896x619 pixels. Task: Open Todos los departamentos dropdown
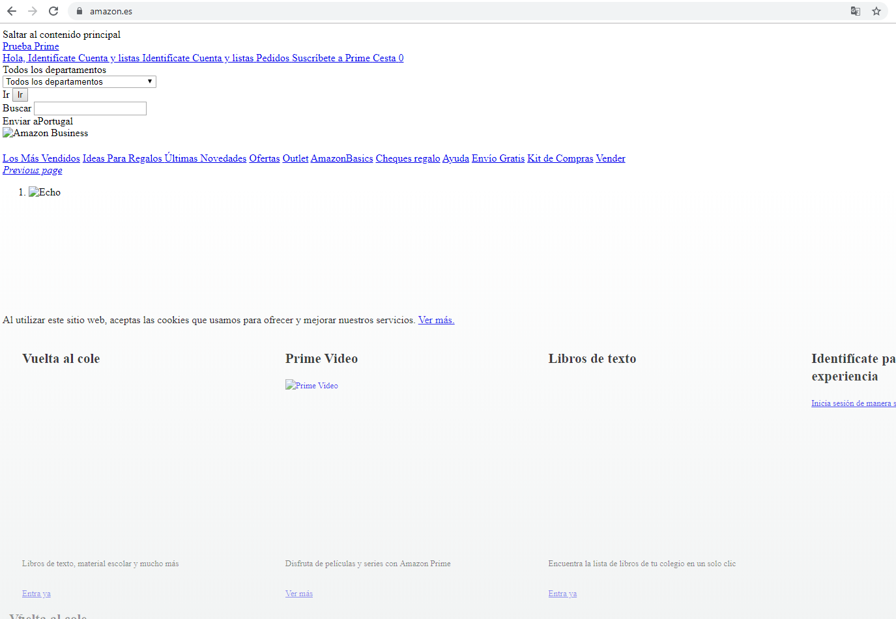pyautogui.click(x=79, y=81)
